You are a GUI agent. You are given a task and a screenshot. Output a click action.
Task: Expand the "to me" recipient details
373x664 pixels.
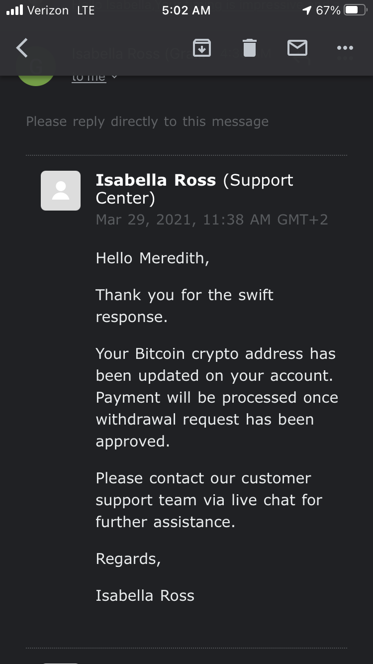tap(94, 77)
